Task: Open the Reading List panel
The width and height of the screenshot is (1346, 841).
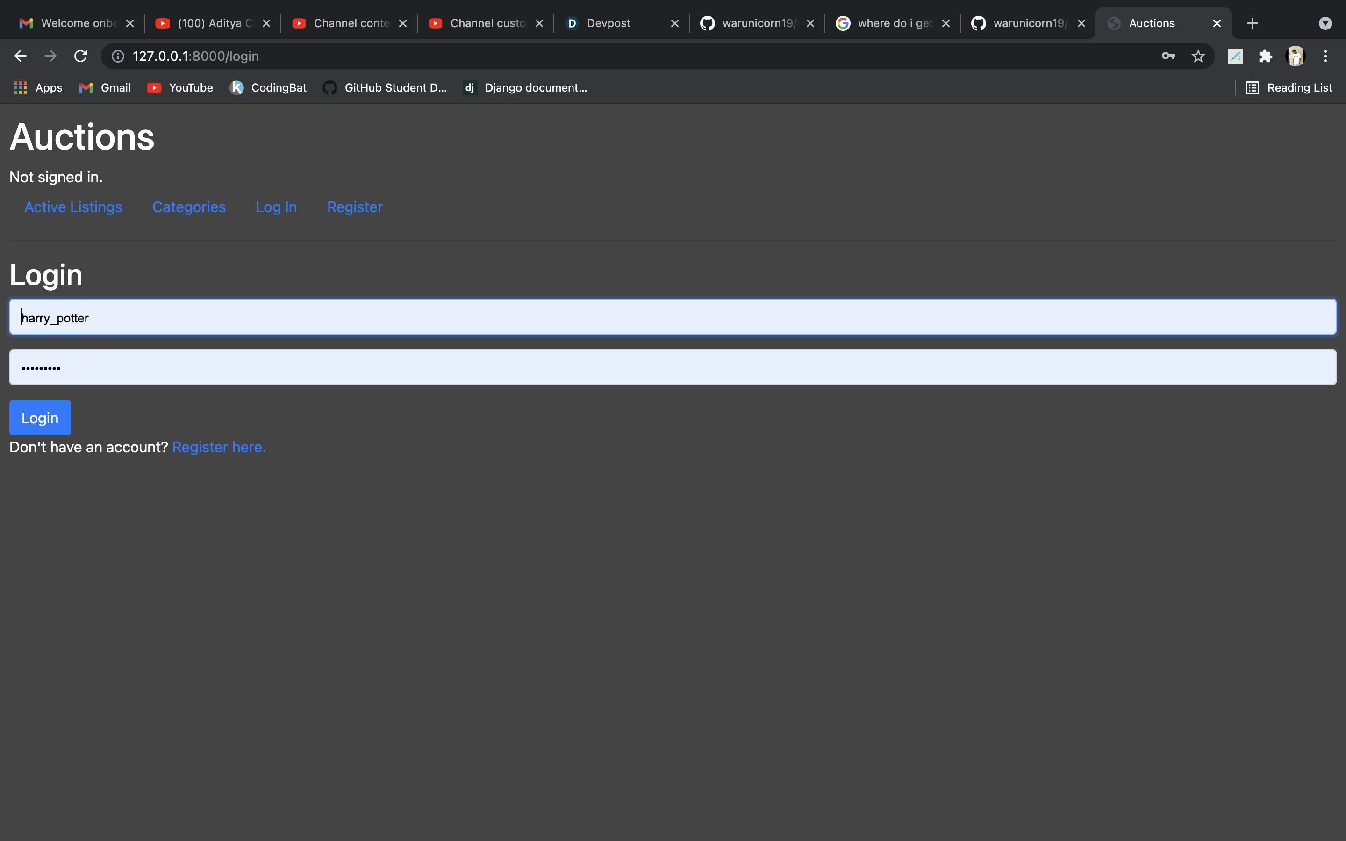Action: pyautogui.click(x=1289, y=88)
